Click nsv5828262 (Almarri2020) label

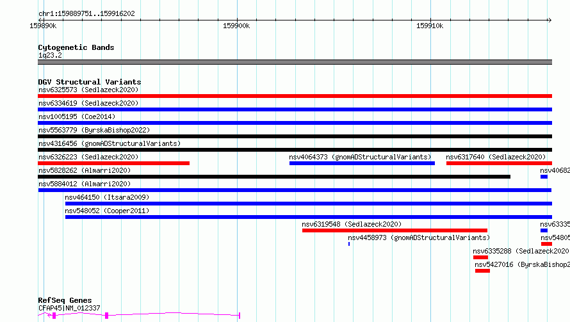click(x=85, y=170)
